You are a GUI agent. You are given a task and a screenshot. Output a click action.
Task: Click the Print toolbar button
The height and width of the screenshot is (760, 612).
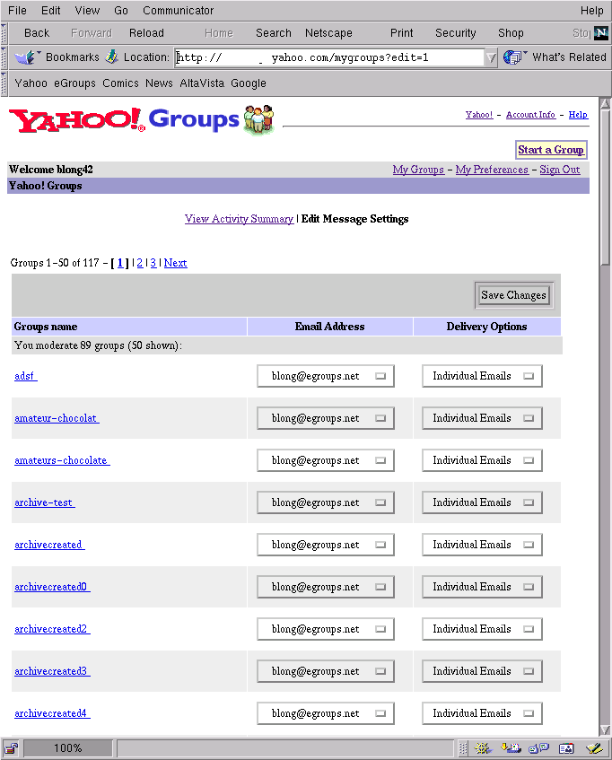tap(402, 33)
